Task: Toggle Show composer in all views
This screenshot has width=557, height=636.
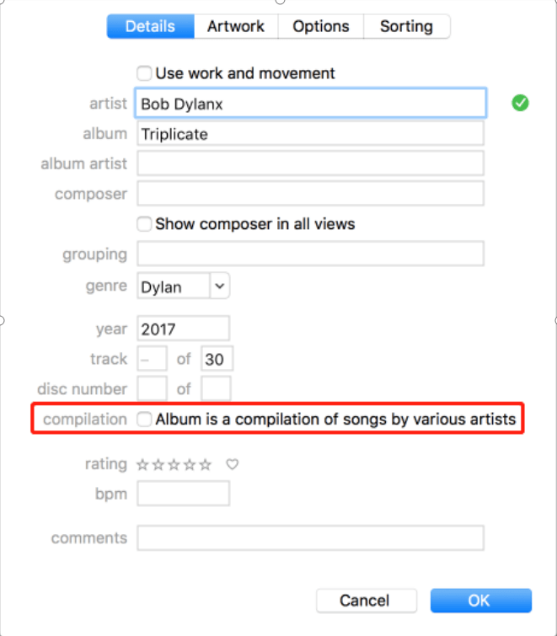Action: point(145,224)
